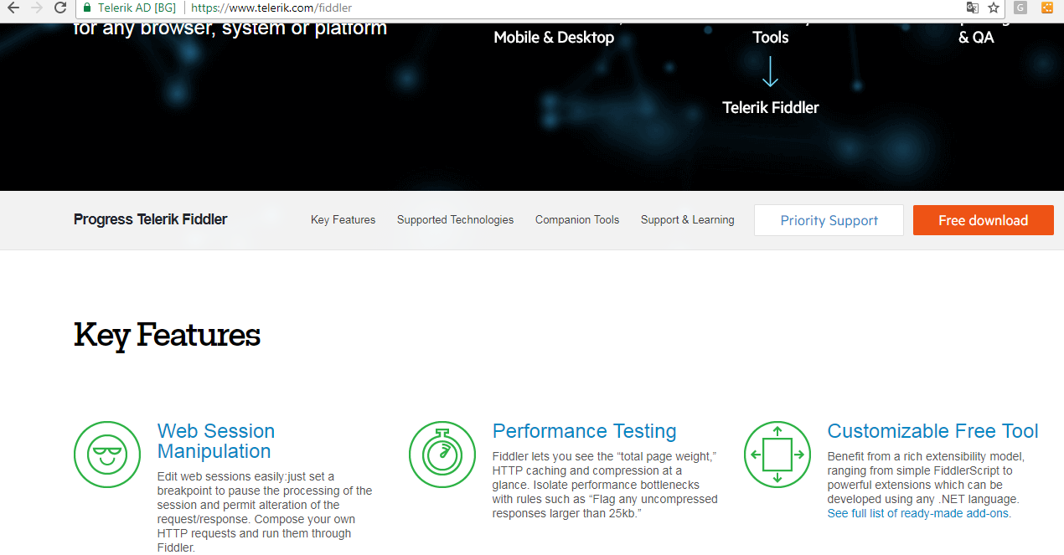Open the Google Translate icon in address bar

[x=972, y=8]
